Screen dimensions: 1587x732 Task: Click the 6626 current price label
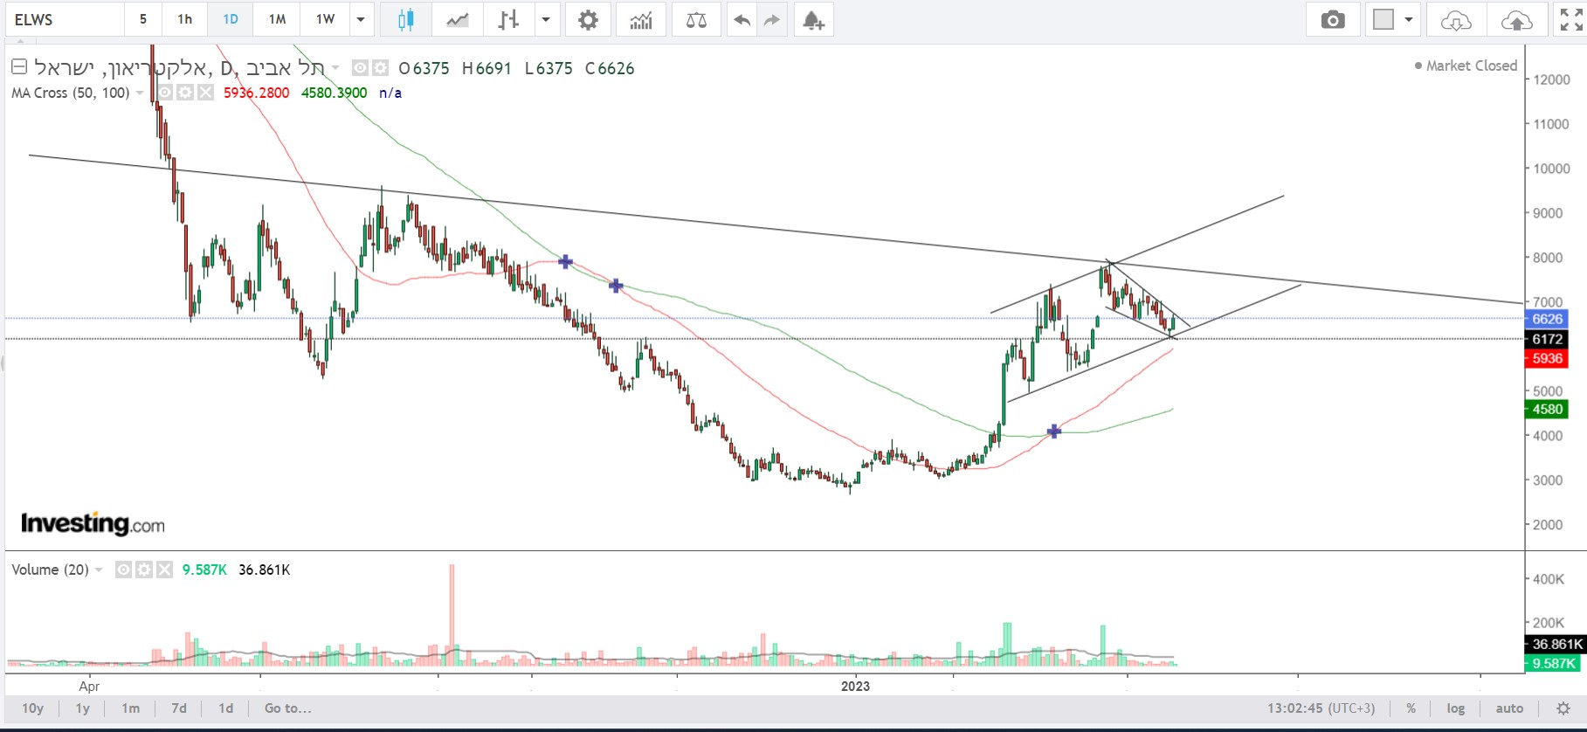(1547, 319)
